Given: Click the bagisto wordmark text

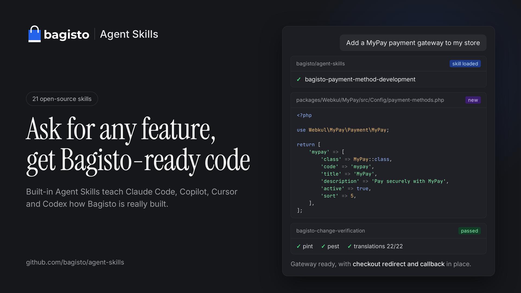Looking at the screenshot, I should pos(66,35).
